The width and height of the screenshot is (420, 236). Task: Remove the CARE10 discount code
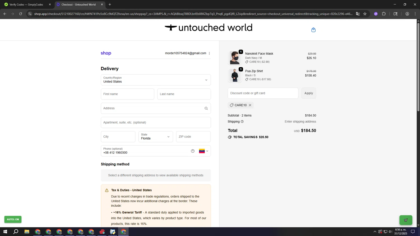coord(250,105)
